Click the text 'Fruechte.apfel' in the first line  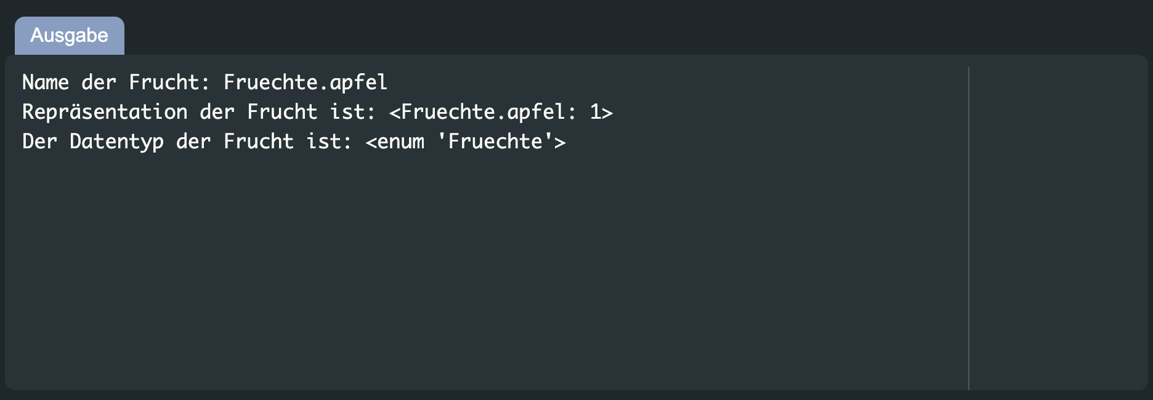pyautogui.click(x=304, y=81)
